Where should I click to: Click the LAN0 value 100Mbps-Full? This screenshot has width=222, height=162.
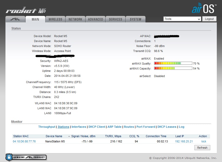tap(62, 113)
